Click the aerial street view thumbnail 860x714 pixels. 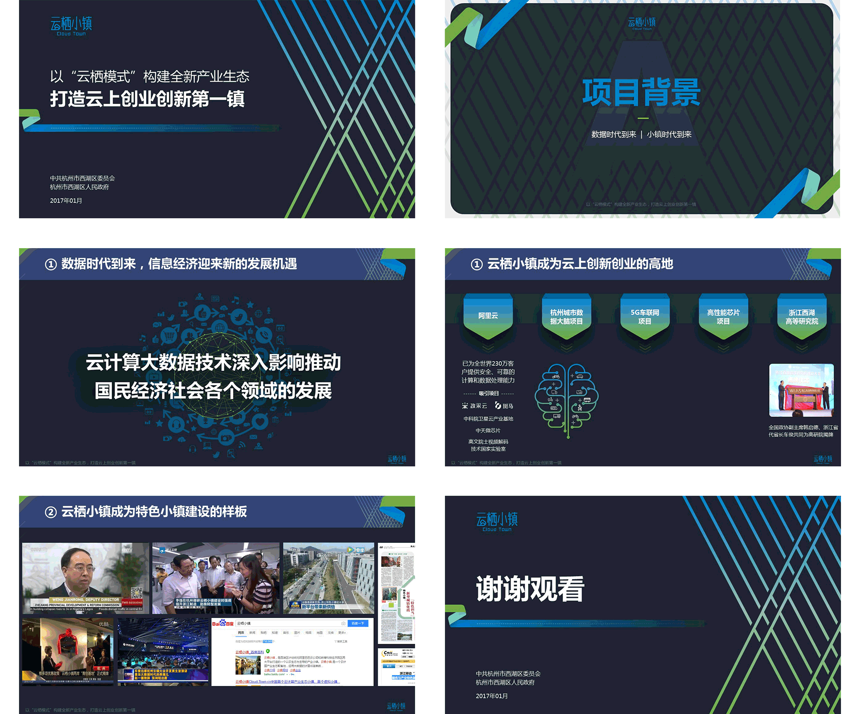328,577
